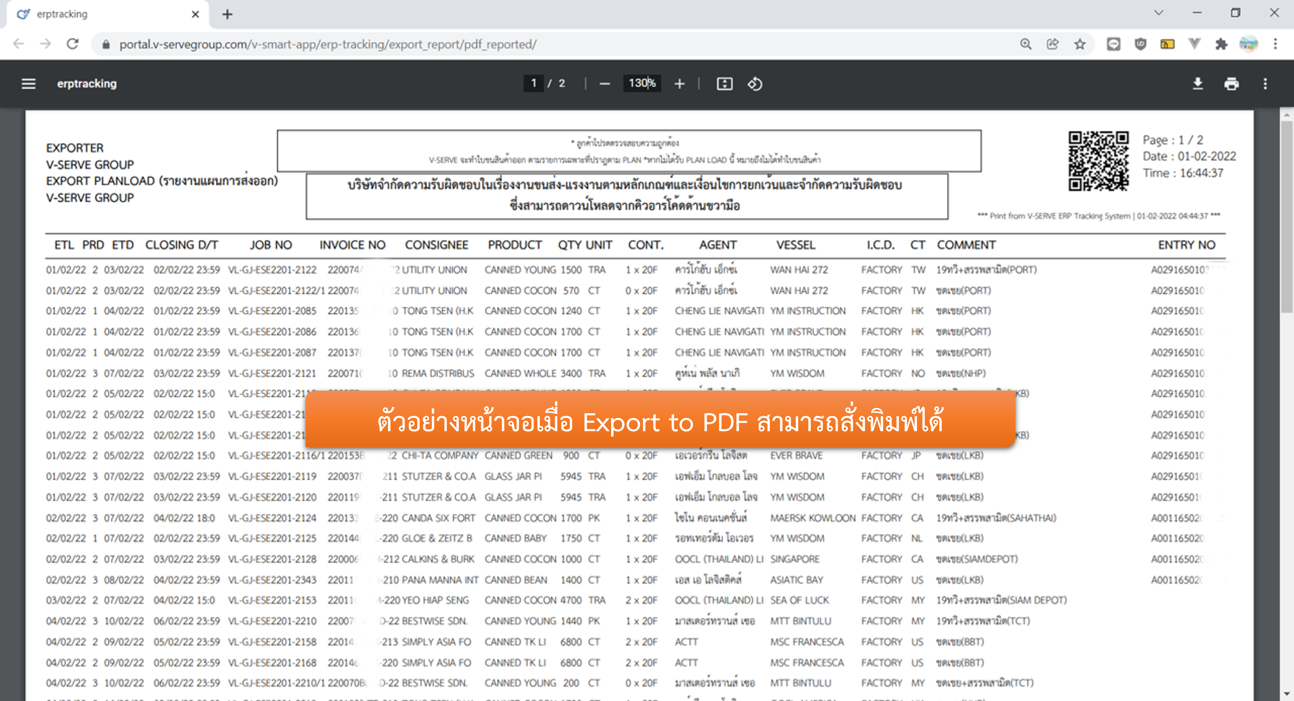The image size is (1294, 701).
Task: Click job number VL-GJ-ESE2201-2343
Action: (x=272, y=580)
